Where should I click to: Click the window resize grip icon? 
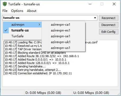(119, 94)
